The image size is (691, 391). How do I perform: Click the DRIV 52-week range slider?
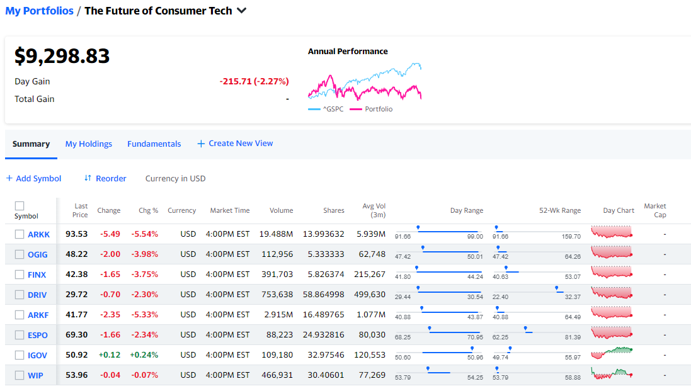(536, 292)
